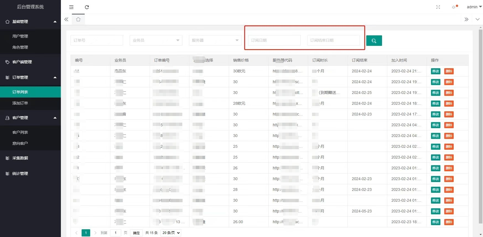
Task: Open tab options down chevron
Action: (x=477, y=19)
